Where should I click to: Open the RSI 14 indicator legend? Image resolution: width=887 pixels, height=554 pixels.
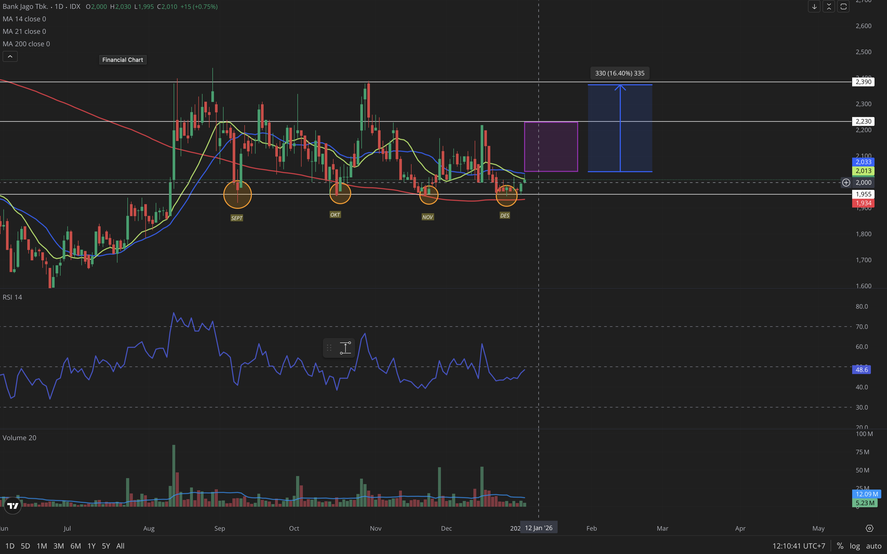(x=12, y=297)
